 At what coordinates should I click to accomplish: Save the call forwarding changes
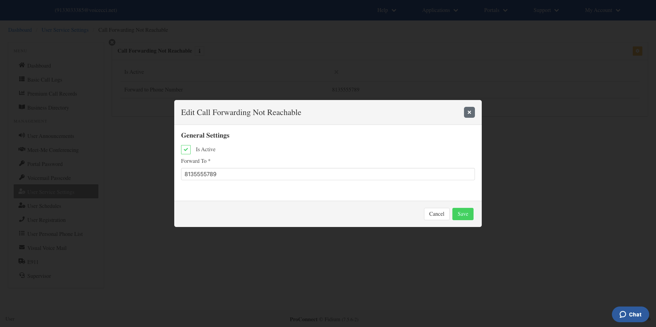click(x=463, y=214)
